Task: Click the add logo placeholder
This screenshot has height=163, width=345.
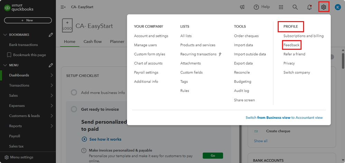Action: tap(67, 26)
